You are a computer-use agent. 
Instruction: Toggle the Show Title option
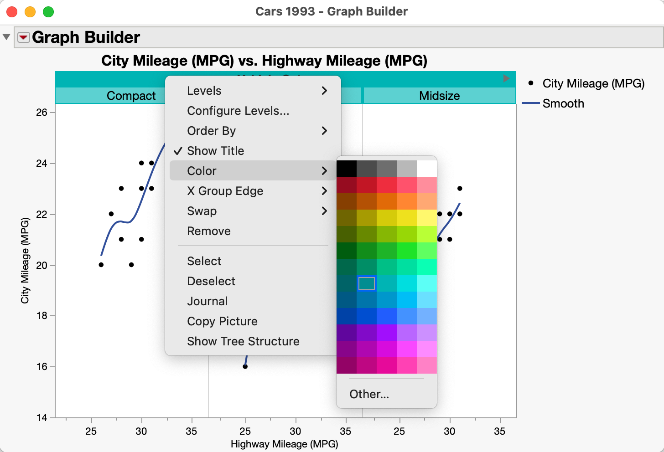click(x=215, y=151)
